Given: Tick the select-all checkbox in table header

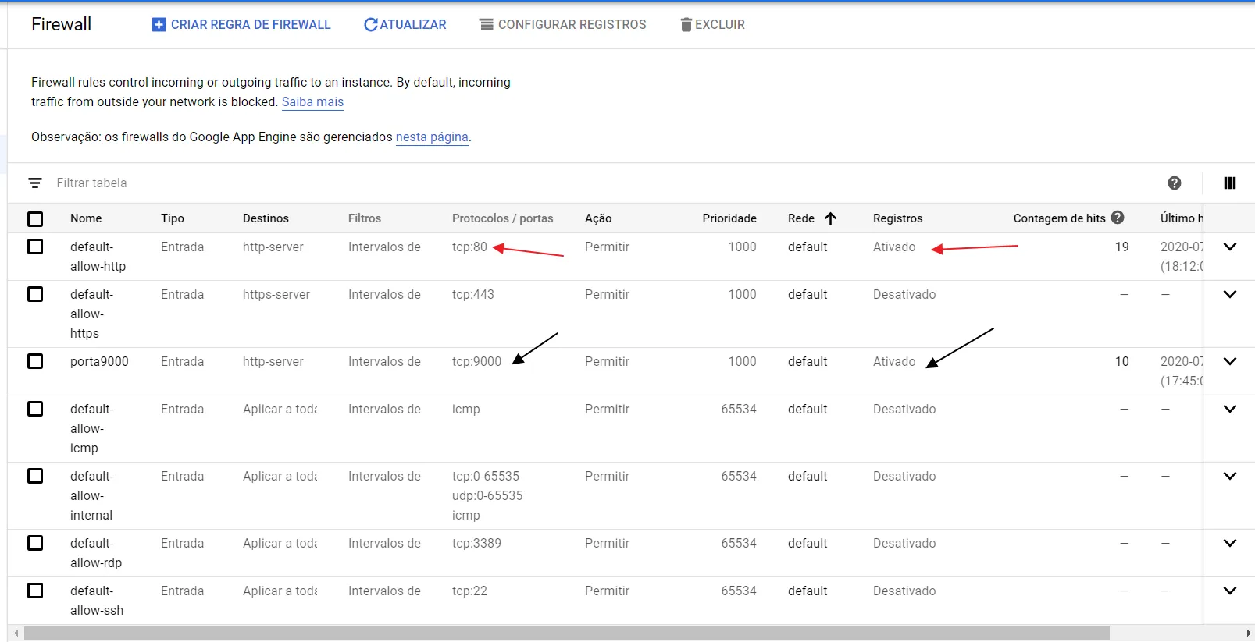Looking at the screenshot, I should tap(35, 219).
